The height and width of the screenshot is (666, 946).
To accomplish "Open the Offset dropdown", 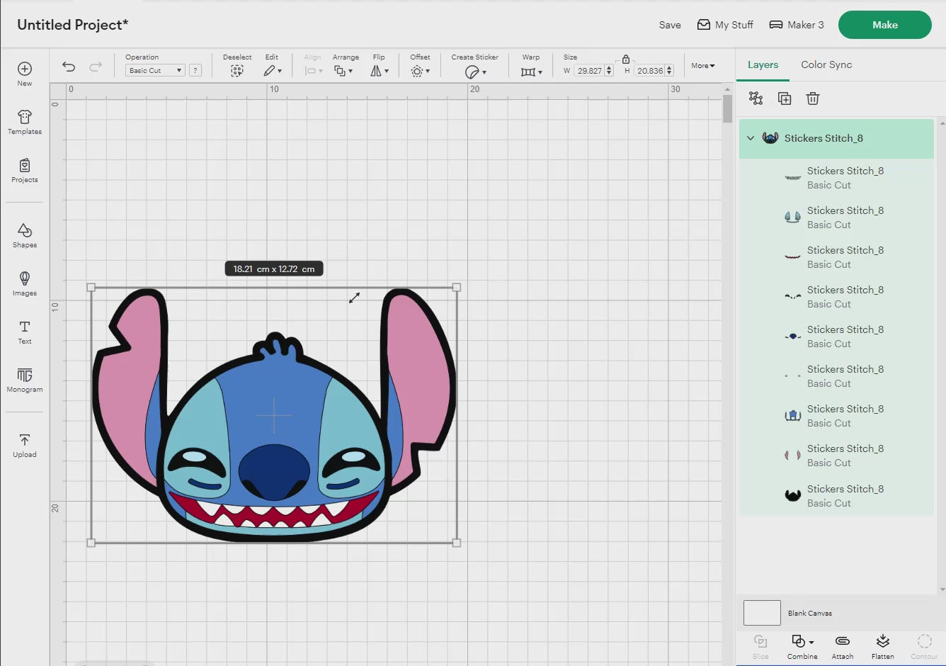I will tap(420, 71).
